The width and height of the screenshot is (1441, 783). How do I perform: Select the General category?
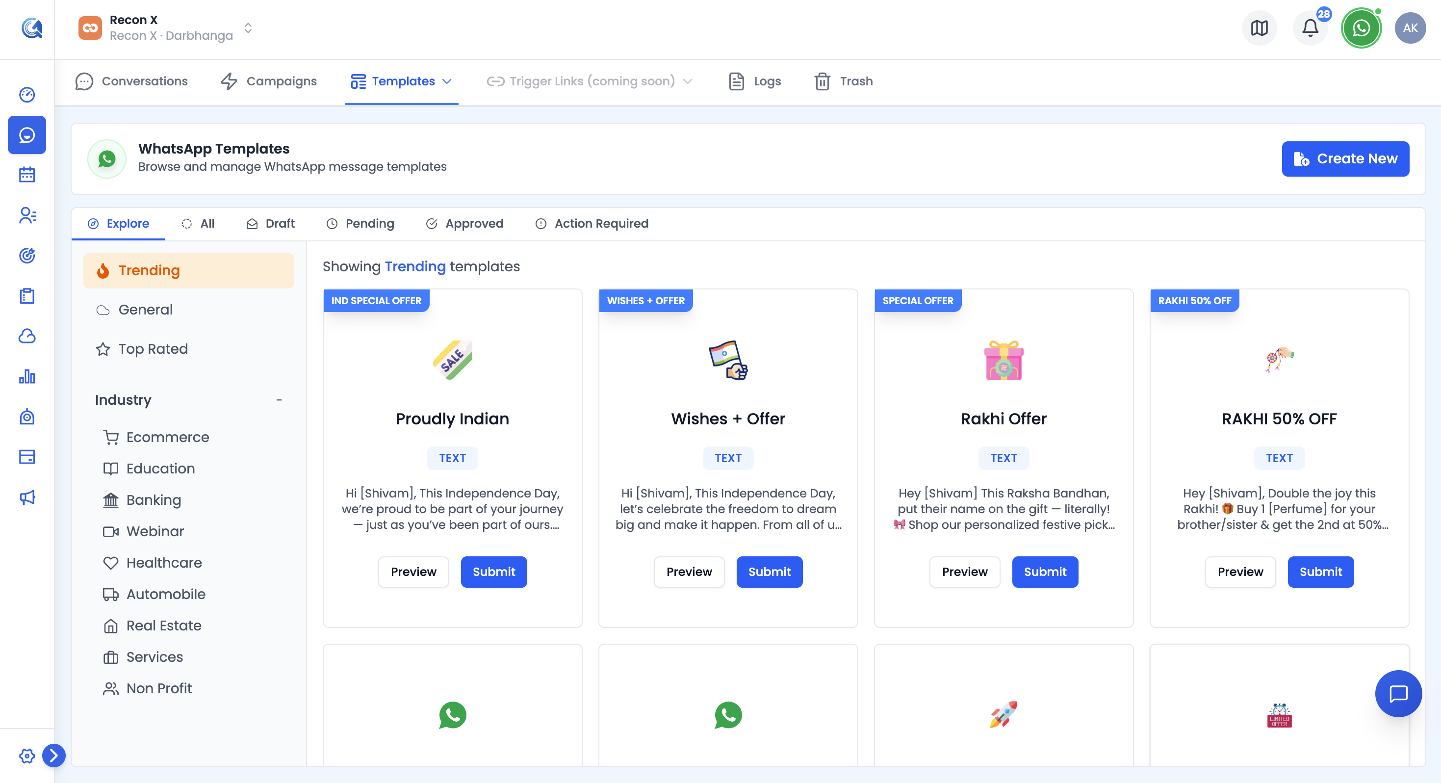188,310
